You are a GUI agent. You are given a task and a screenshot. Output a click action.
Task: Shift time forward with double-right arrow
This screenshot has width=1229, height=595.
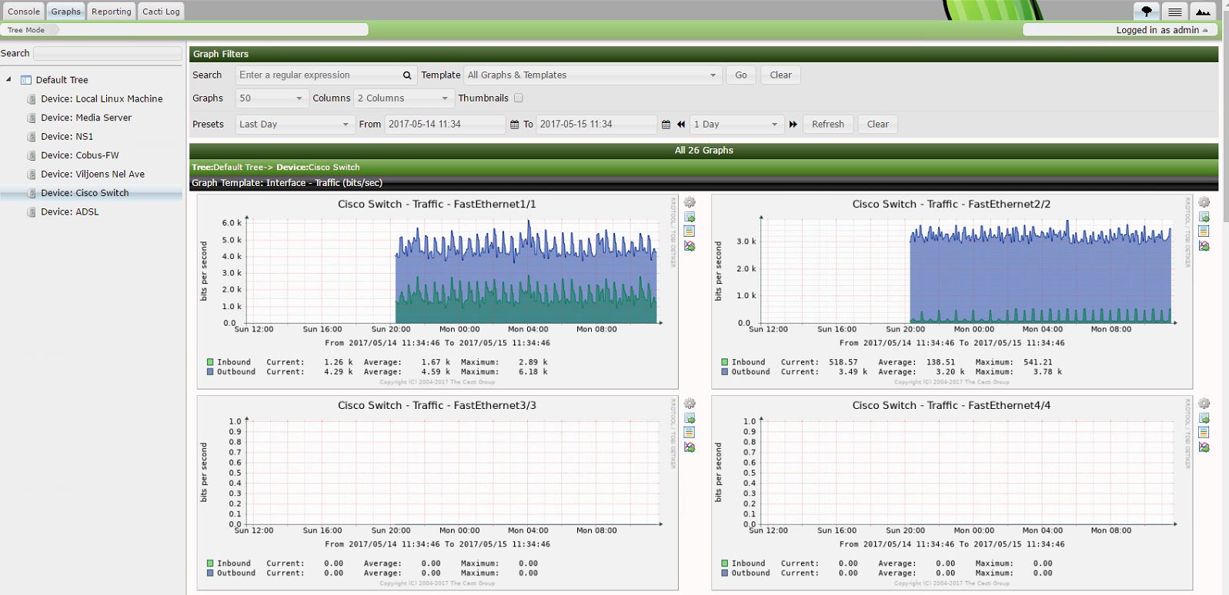[793, 125]
